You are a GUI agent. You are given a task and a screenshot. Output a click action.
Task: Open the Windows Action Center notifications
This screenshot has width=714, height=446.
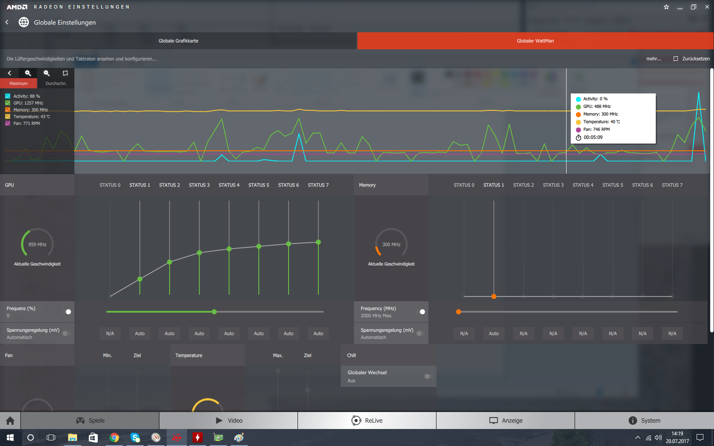[x=700, y=438]
